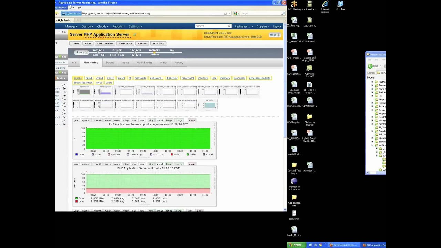Image resolution: width=441 pixels, height=248 pixels.
Task: Click the Windows start button
Action: coord(296,245)
